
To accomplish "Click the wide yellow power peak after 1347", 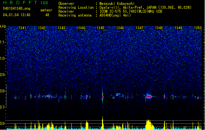I will point(149,125).
